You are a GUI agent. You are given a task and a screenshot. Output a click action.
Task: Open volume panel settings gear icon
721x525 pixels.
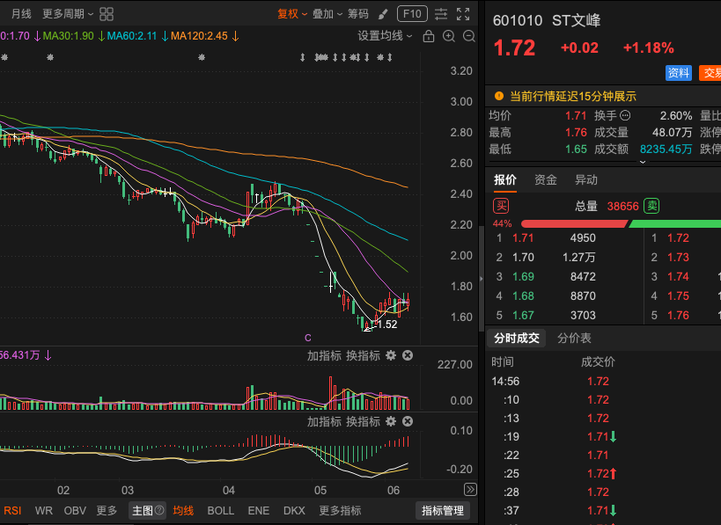391,355
